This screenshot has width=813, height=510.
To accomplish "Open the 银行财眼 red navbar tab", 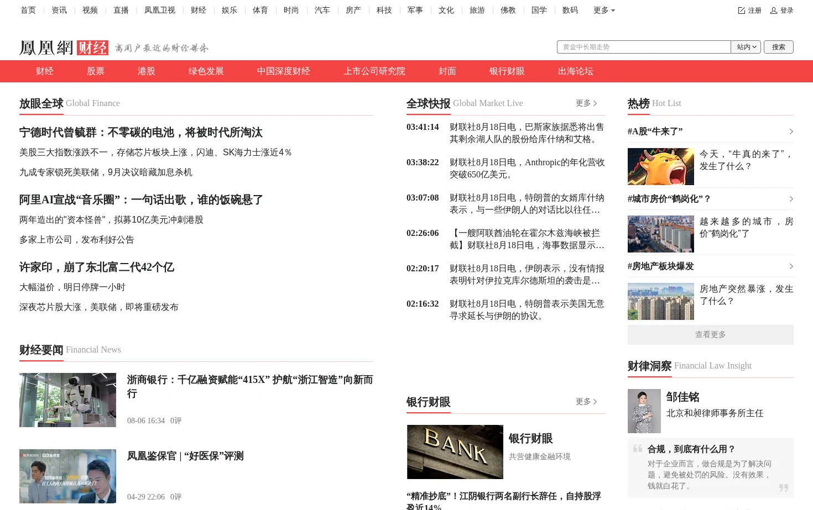I will point(507,71).
